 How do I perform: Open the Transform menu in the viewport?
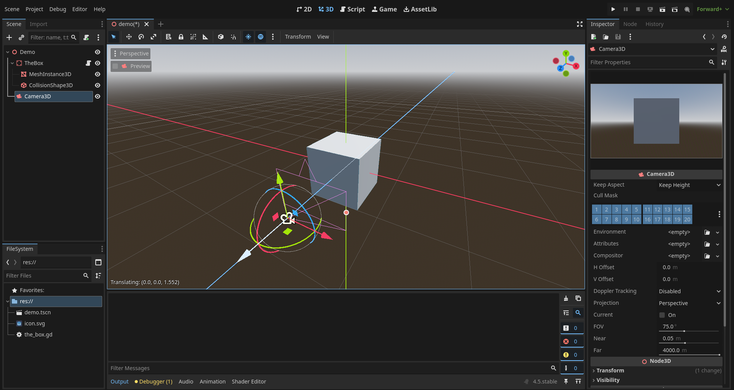tap(298, 37)
